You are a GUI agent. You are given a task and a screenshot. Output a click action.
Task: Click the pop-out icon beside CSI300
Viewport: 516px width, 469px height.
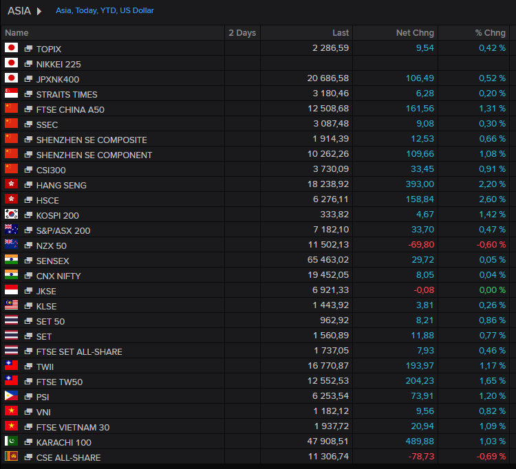[28, 170]
